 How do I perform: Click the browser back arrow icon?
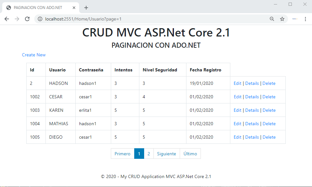point(6,19)
